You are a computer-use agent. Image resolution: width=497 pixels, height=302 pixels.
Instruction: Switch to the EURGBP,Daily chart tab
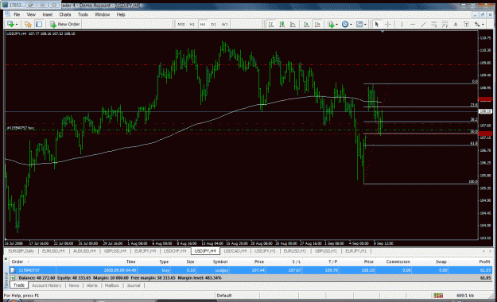tap(21, 251)
